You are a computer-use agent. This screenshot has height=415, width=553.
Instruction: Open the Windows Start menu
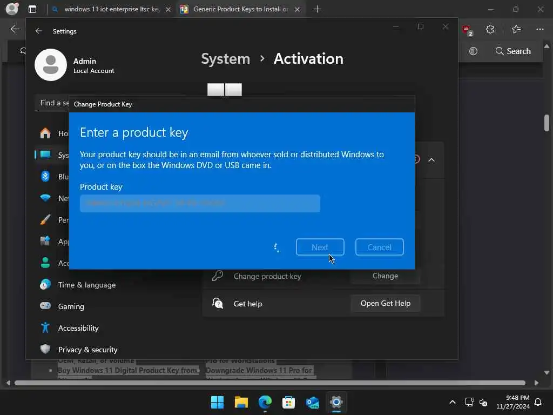pyautogui.click(x=217, y=402)
